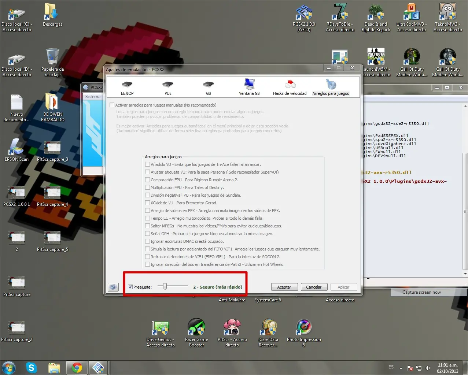The width and height of the screenshot is (468, 375).
Task: Launch EPSON Scan shortcut
Action: click(x=16, y=150)
